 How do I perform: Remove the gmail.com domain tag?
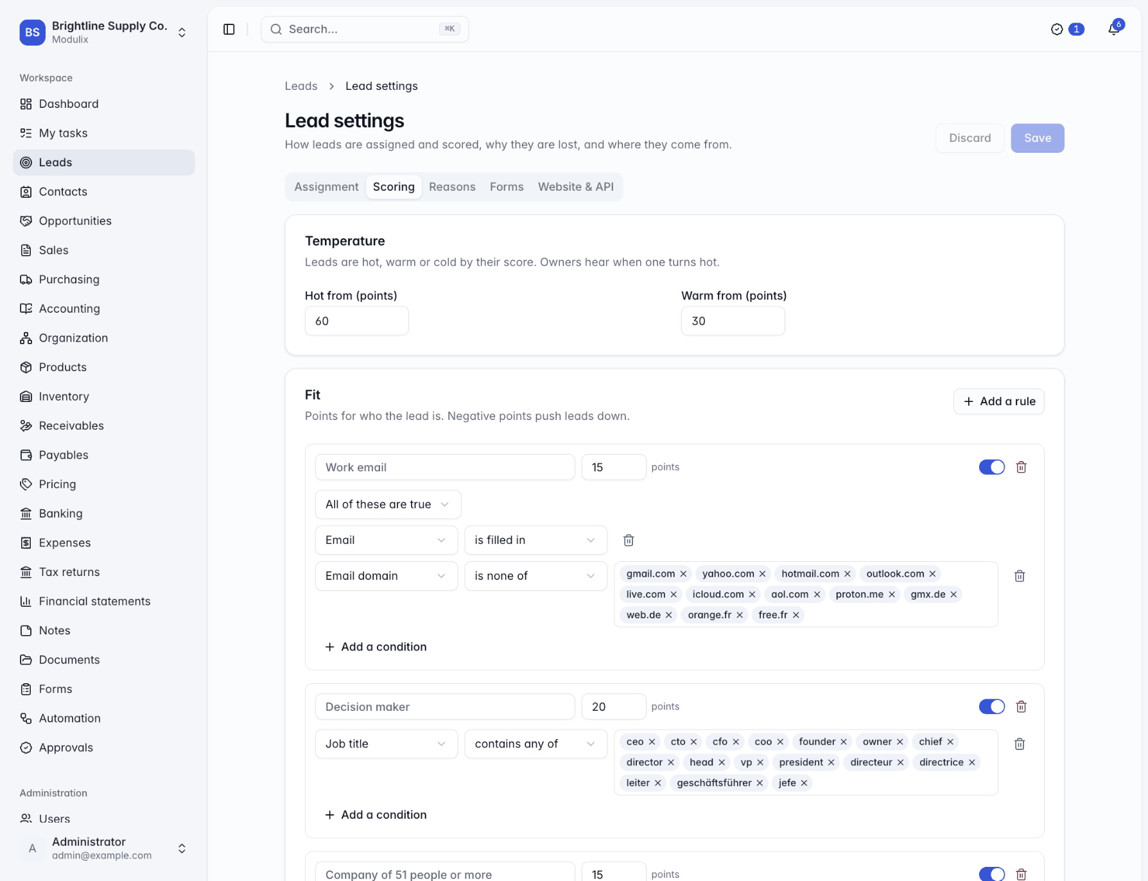[683, 573]
